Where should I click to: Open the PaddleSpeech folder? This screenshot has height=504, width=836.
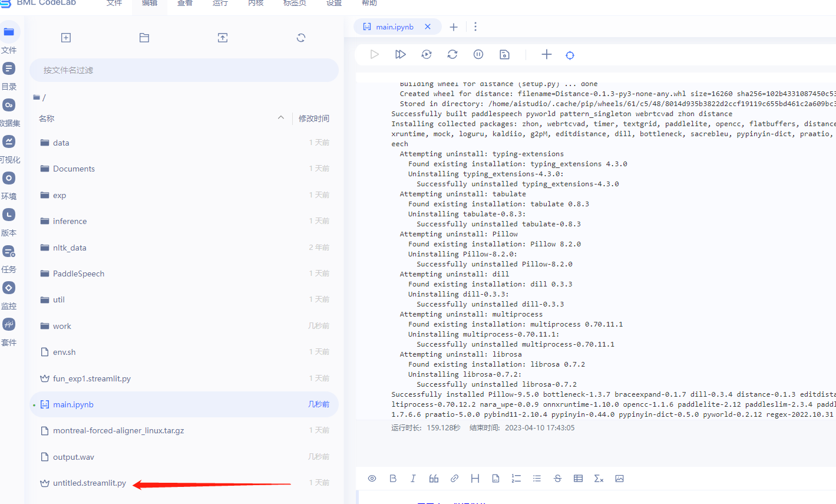[x=184, y=274]
